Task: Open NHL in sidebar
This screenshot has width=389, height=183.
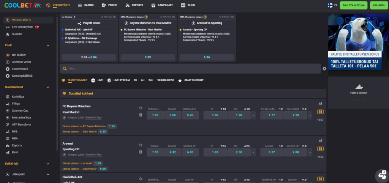Action: (x=15, y=131)
